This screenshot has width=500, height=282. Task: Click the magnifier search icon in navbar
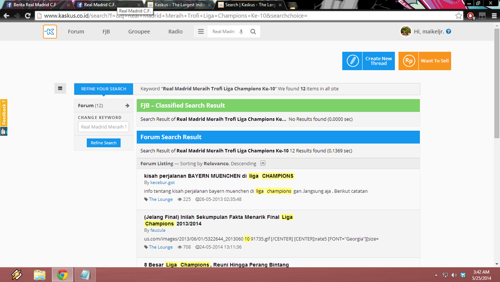click(253, 32)
